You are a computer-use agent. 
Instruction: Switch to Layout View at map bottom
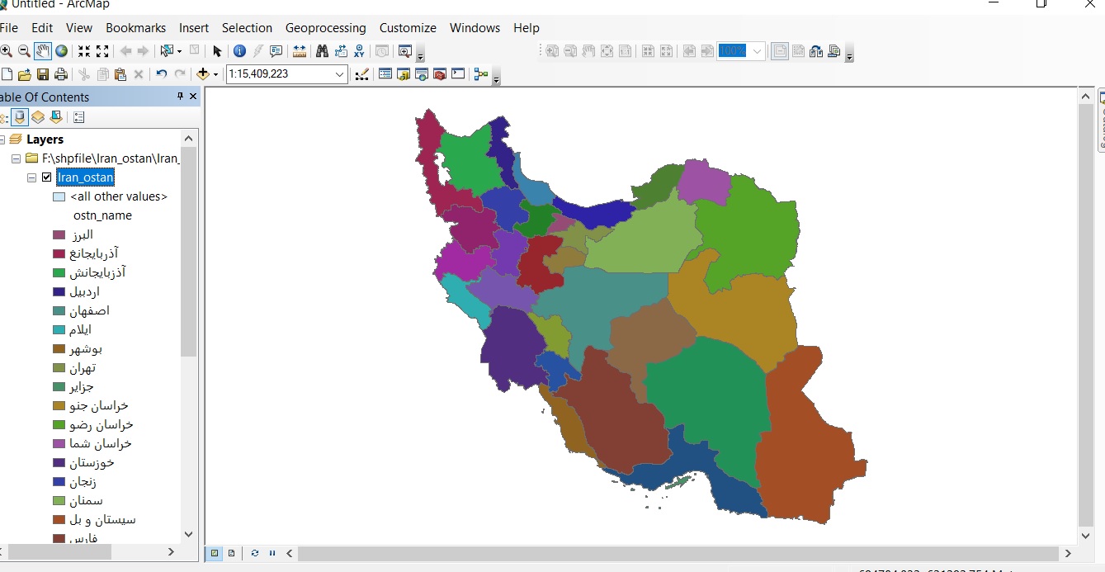[231, 553]
